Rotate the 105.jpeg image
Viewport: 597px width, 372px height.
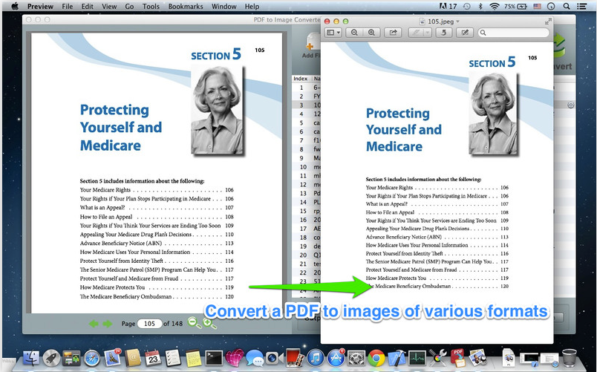443,33
